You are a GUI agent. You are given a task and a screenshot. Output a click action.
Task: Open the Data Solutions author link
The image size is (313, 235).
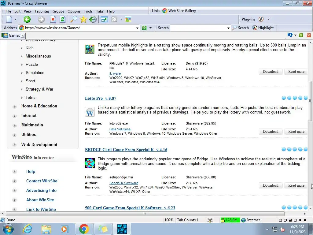120,129
